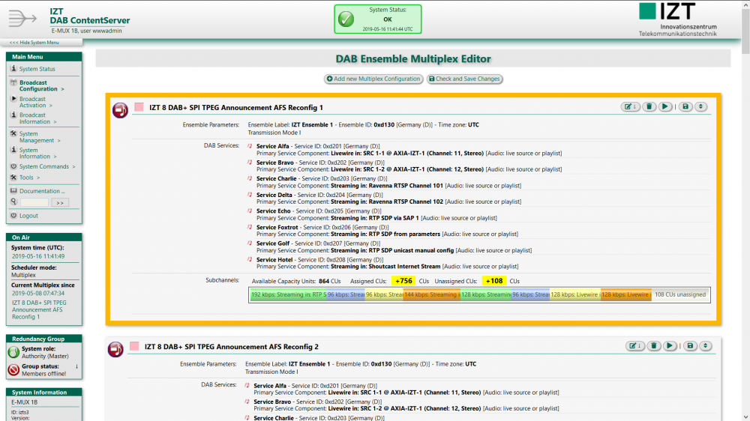
Task: Click Check and Save Changes button
Action: point(464,79)
